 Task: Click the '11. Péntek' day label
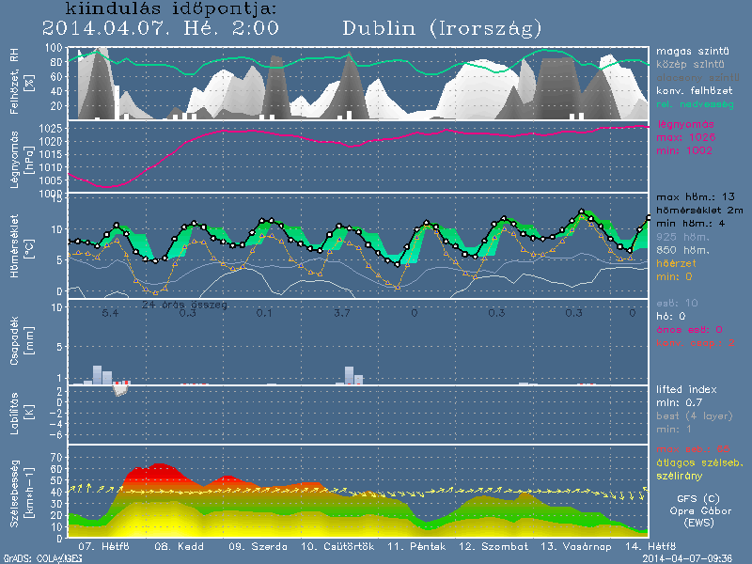411,545
